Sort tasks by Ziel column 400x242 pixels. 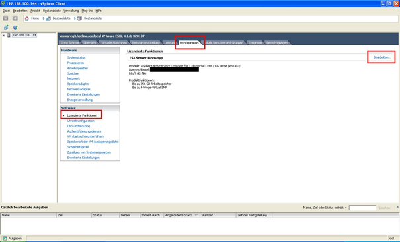pyautogui.click(x=74, y=215)
